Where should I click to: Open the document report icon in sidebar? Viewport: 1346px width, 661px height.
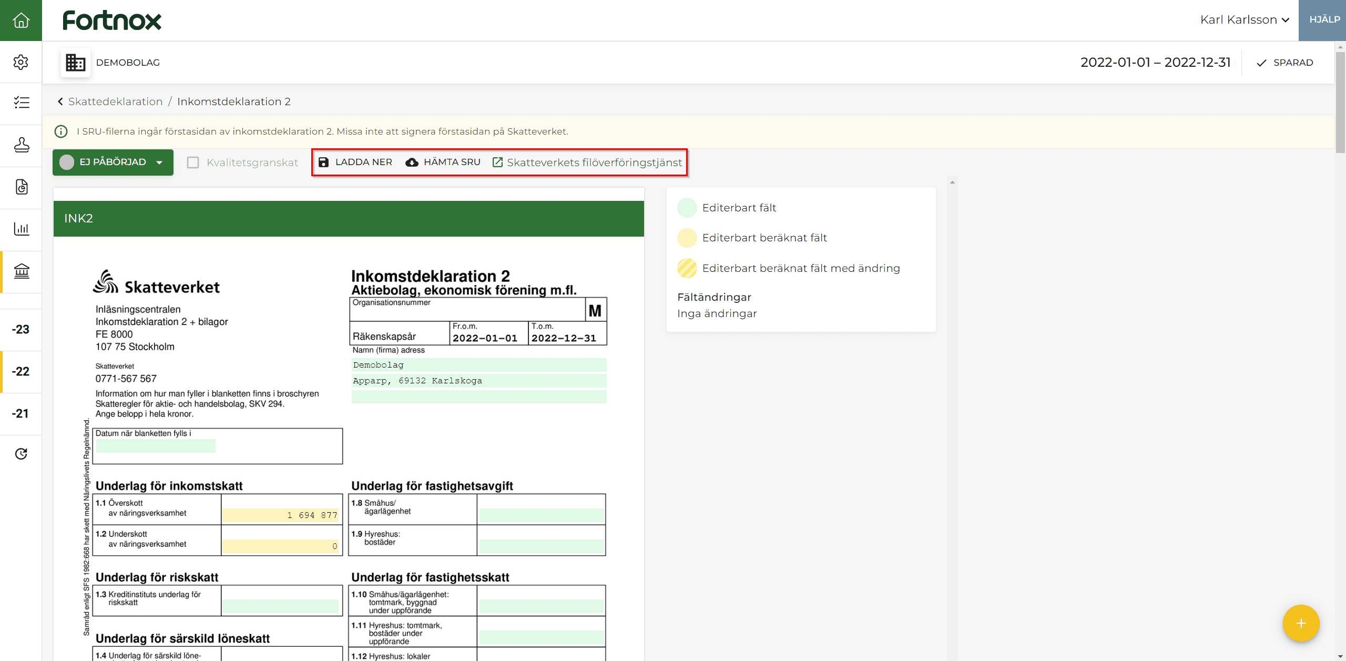[21, 187]
